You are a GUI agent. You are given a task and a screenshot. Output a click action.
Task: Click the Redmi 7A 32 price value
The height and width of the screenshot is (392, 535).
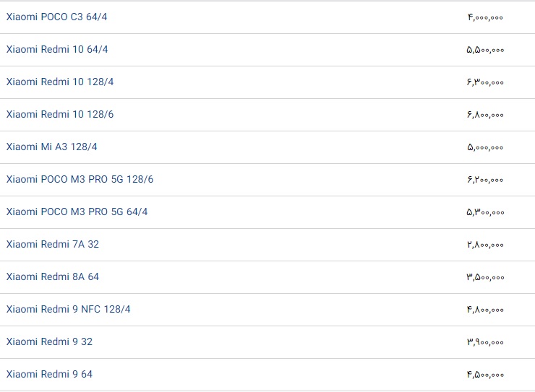(485, 244)
